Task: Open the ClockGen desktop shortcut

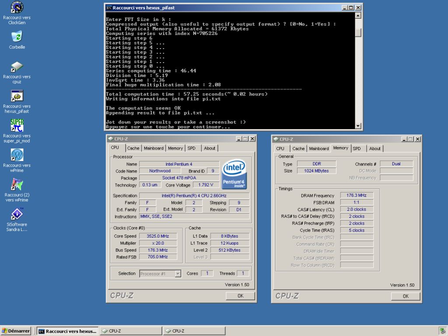Action: point(17,13)
